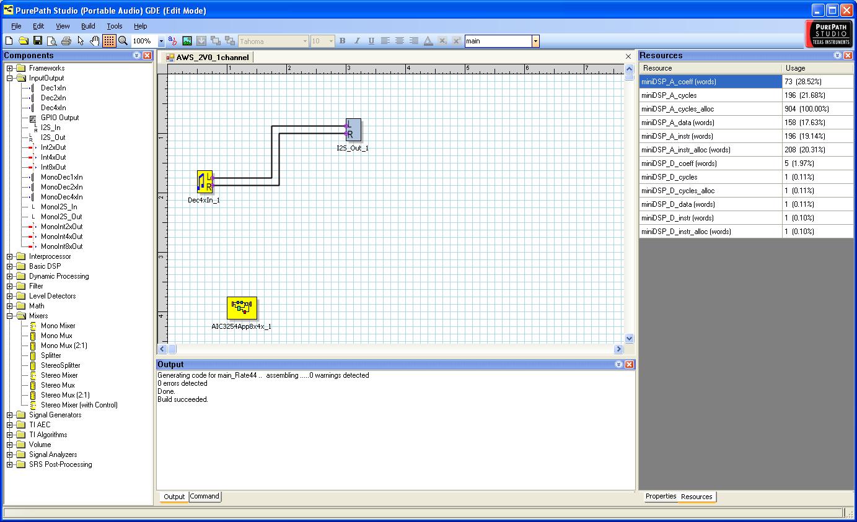Expand the Frameworks folder

10,68
